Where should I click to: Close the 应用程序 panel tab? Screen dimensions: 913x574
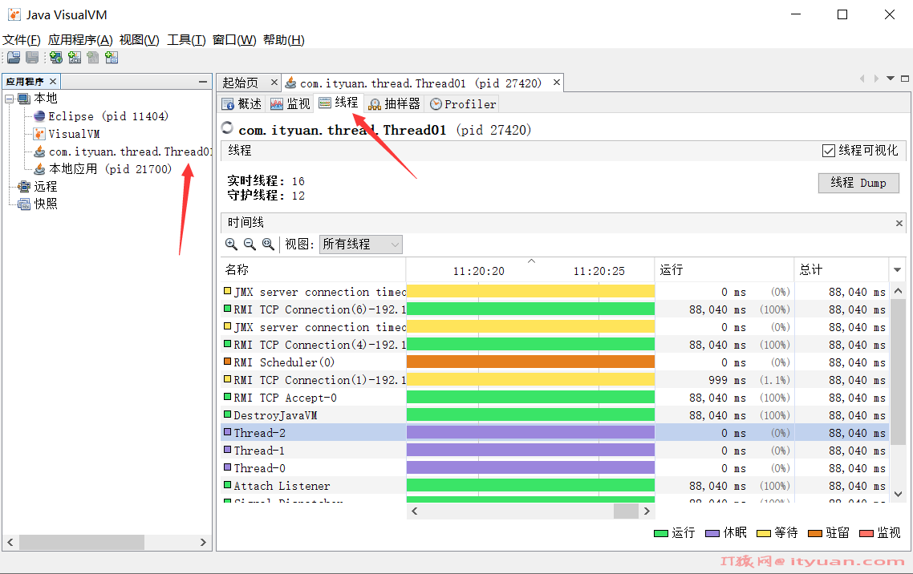(53, 82)
